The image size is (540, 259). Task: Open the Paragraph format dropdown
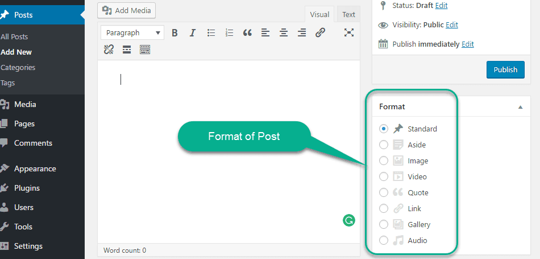click(x=132, y=33)
